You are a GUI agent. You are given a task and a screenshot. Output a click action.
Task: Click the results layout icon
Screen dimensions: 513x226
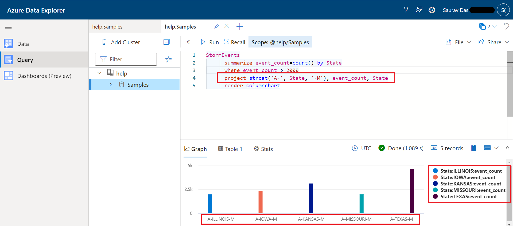[x=487, y=148]
